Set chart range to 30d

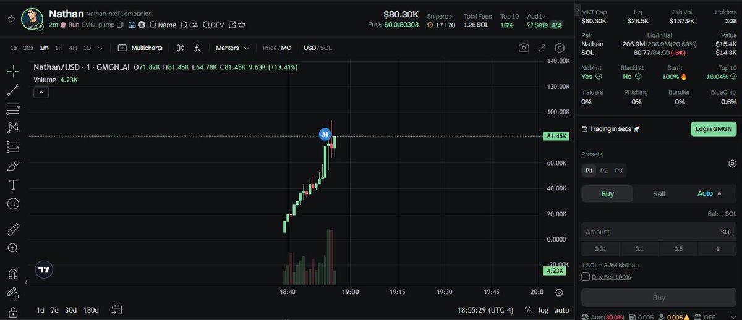pos(71,309)
